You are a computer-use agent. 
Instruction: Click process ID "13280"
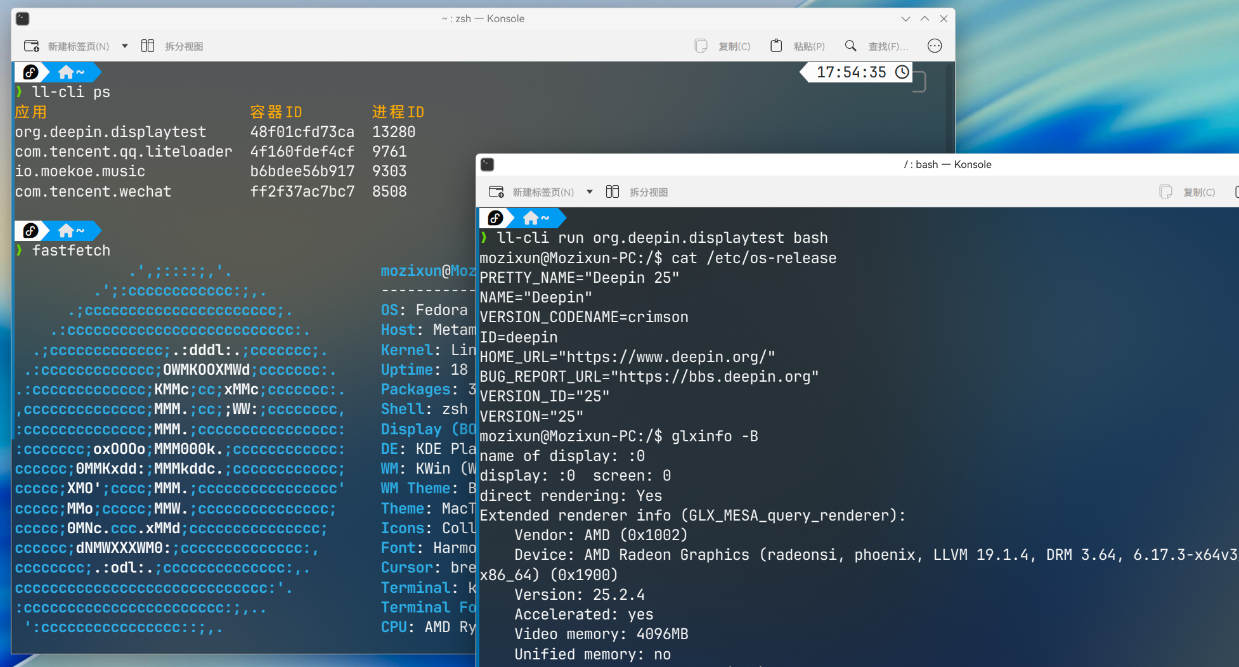[394, 132]
